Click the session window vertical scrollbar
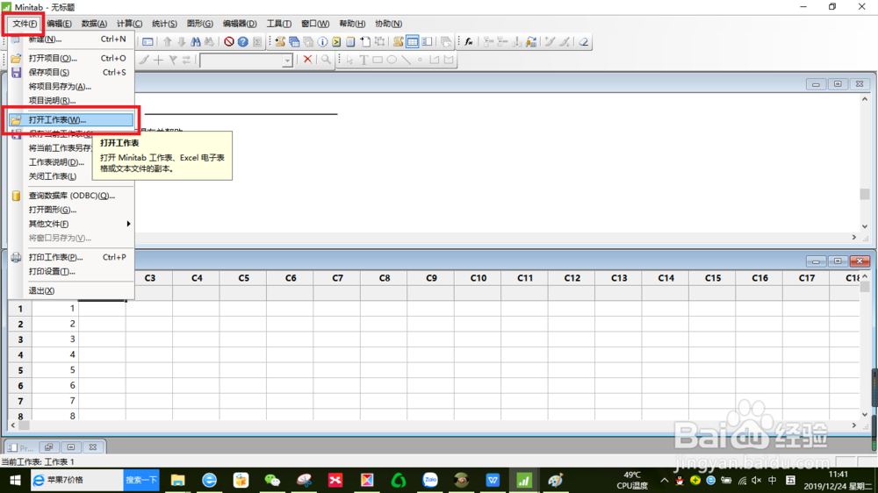The width and height of the screenshot is (878, 493). click(x=865, y=162)
